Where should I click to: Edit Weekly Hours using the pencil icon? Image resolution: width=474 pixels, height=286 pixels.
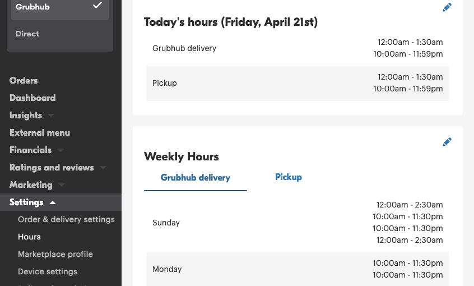[x=447, y=142]
